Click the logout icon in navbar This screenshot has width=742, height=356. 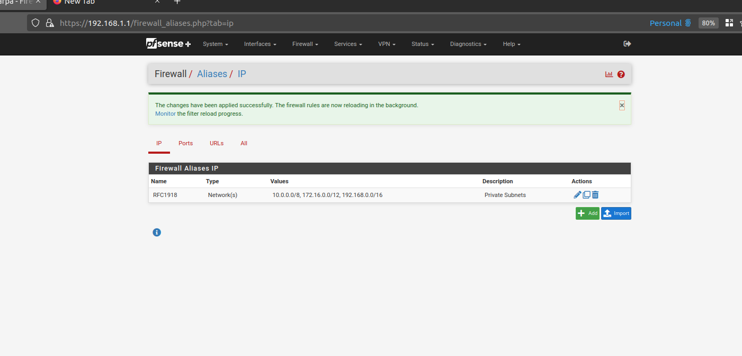click(x=627, y=44)
